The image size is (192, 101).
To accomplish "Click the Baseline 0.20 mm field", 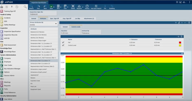I will click(x=71, y=32).
